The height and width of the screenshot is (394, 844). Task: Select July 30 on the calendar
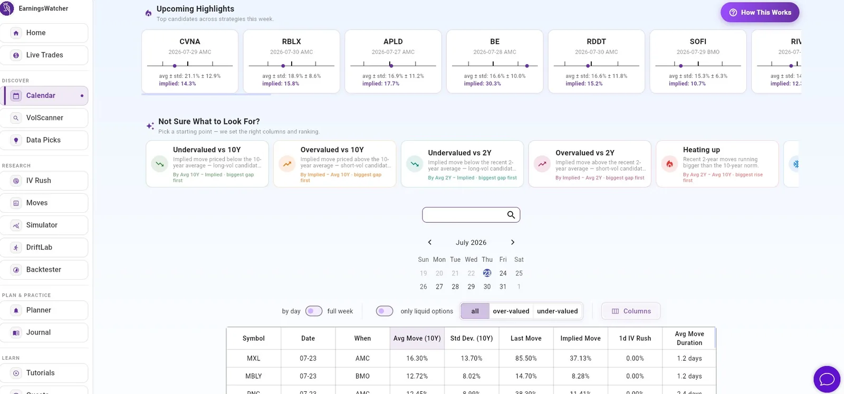point(487,287)
